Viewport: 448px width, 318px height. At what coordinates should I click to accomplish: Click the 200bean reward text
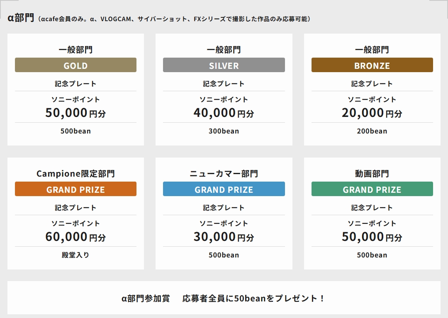[x=372, y=131]
